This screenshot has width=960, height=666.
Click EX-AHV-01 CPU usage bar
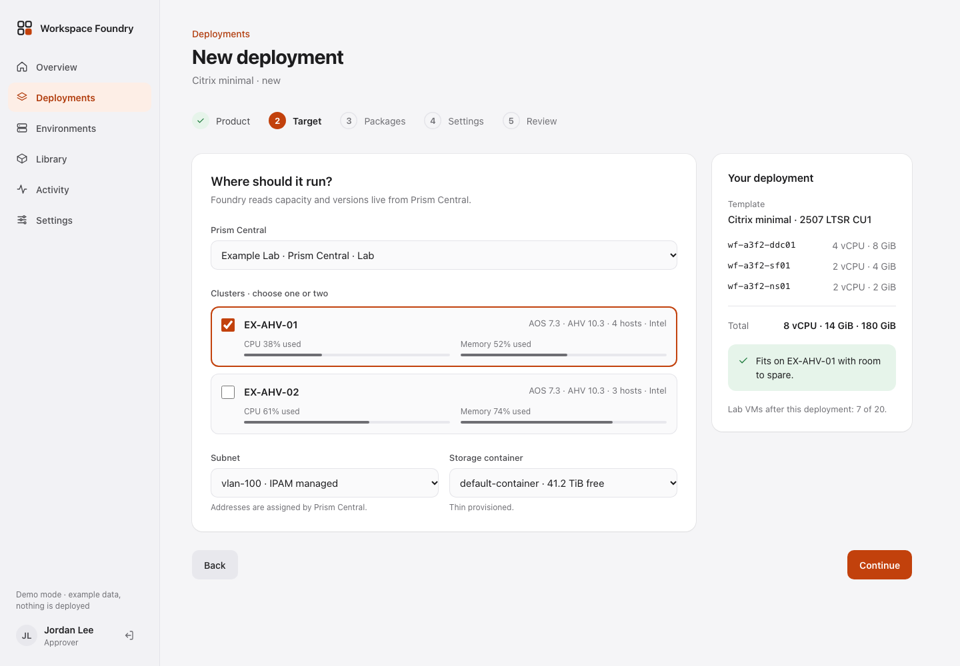point(347,355)
